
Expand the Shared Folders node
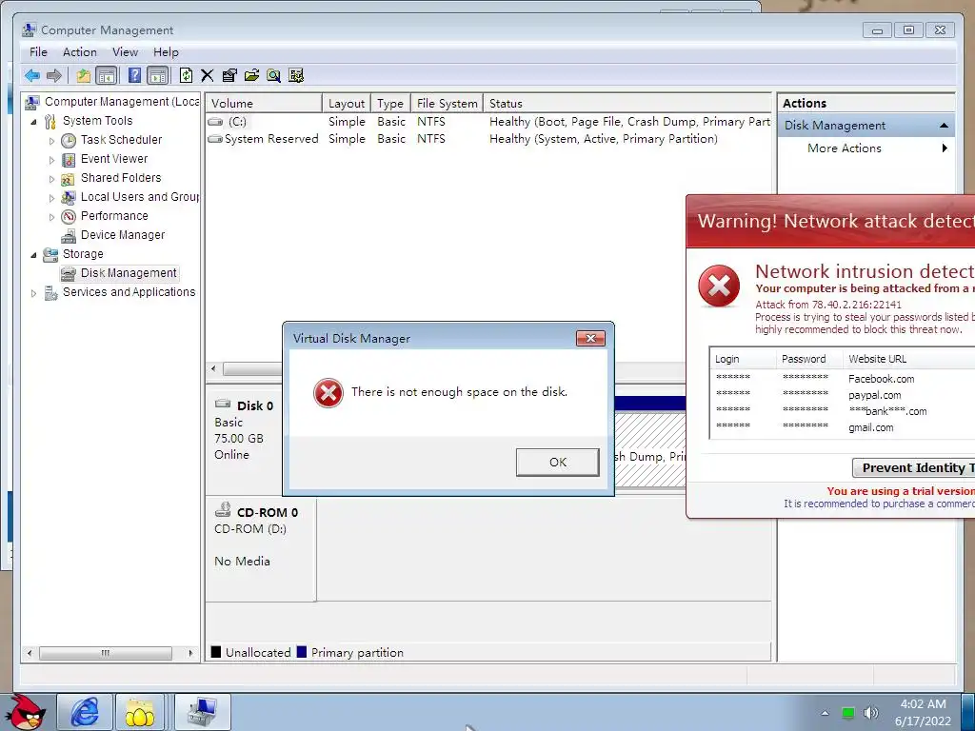click(51, 179)
